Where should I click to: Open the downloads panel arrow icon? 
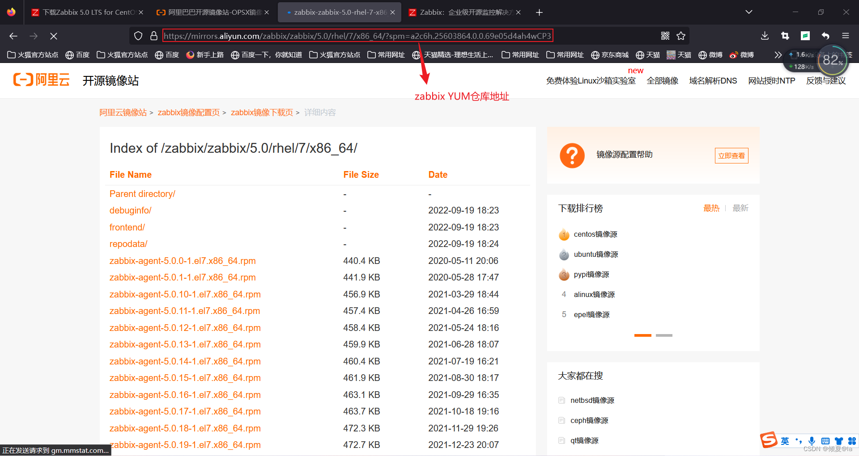pos(765,36)
